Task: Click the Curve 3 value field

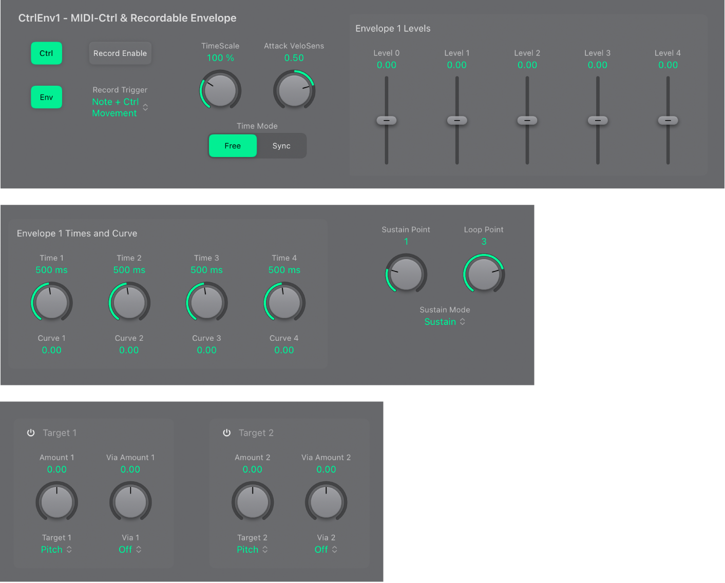Action: pyautogui.click(x=206, y=350)
